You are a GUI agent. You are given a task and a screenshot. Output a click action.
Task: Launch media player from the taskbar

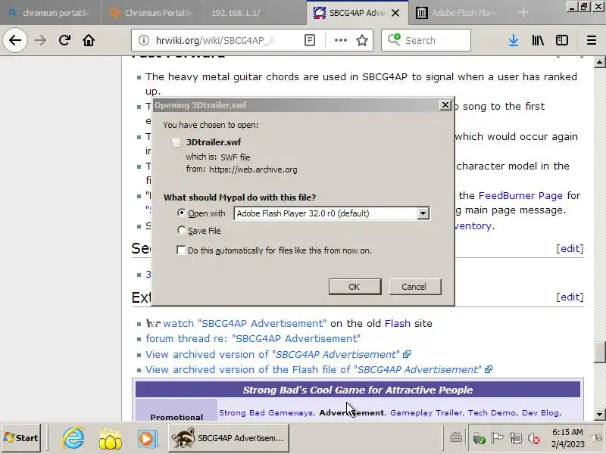tap(147, 439)
